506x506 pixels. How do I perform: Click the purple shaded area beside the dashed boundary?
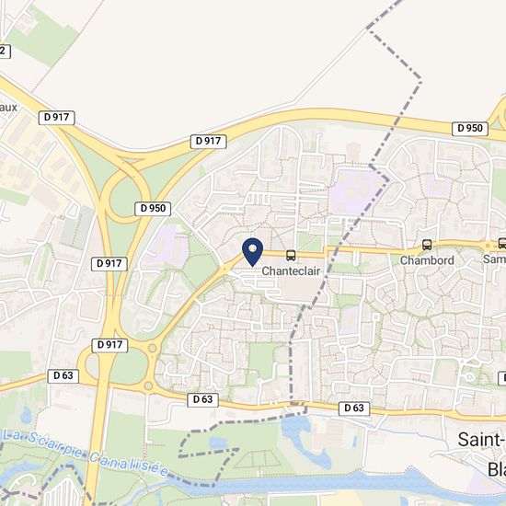[353, 190]
